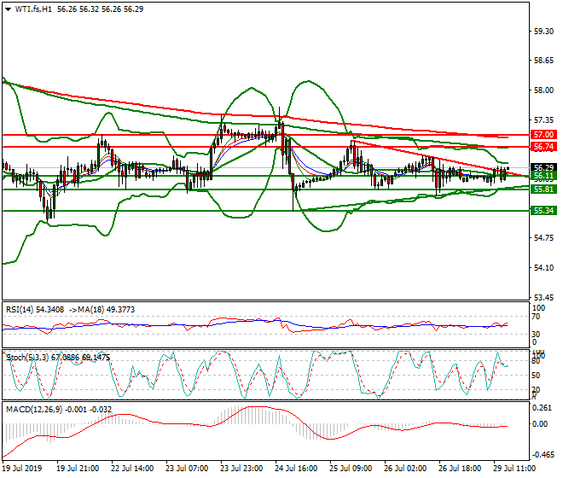This screenshot has height=478, width=563.
Task: Select the 24 Jul 16:00 time label
Action: tap(296, 469)
